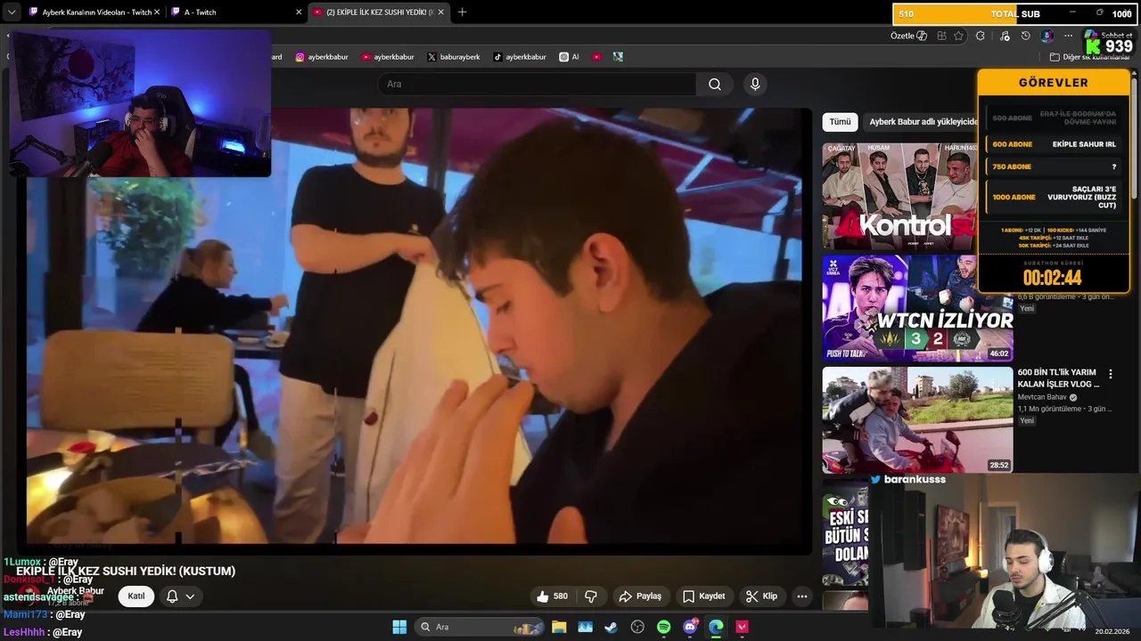The image size is (1141, 641).
Task: Open OBS Studio from the taskbar
Action: (637, 627)
